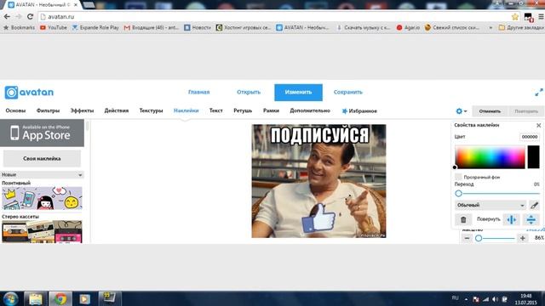Open the Позитивный sticker pack thumbnail
545x306 pixels.
[x=42, y=198]
